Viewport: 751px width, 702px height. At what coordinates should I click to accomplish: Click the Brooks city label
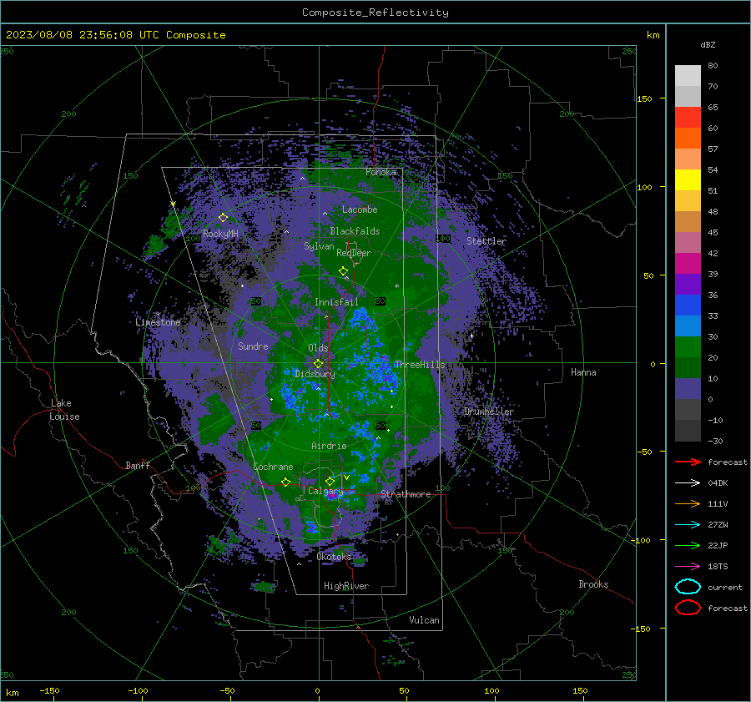point(593,584)
